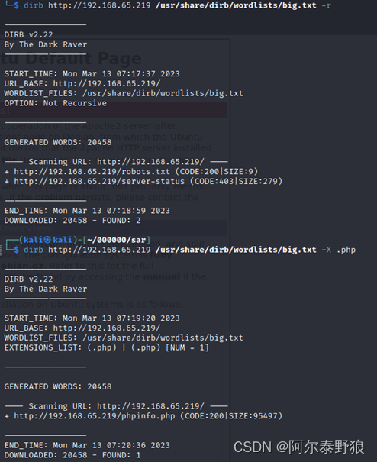Viewport: 377px width, 462px height.
Task: Click the second dirb command with -X .php
Action: 190,250
